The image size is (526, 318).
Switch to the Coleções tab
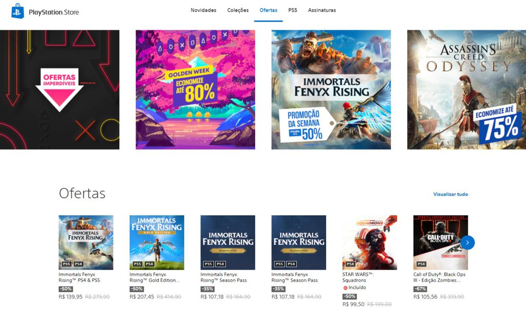[x=238, y=10]
